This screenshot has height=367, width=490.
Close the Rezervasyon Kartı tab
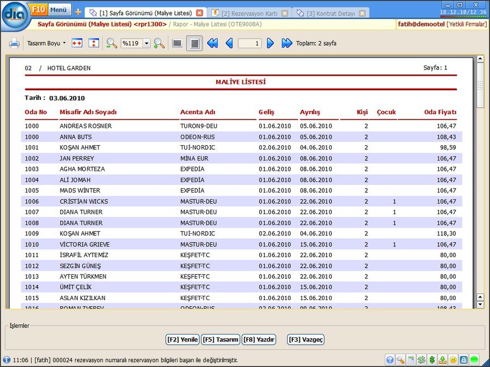coord(284,14)
